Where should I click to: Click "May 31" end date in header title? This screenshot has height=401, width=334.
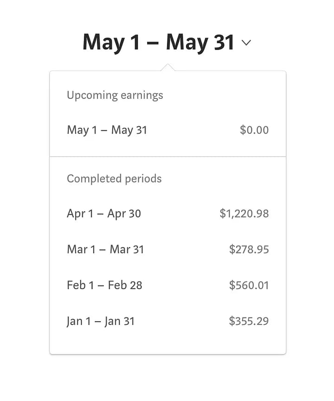point(200,42)
